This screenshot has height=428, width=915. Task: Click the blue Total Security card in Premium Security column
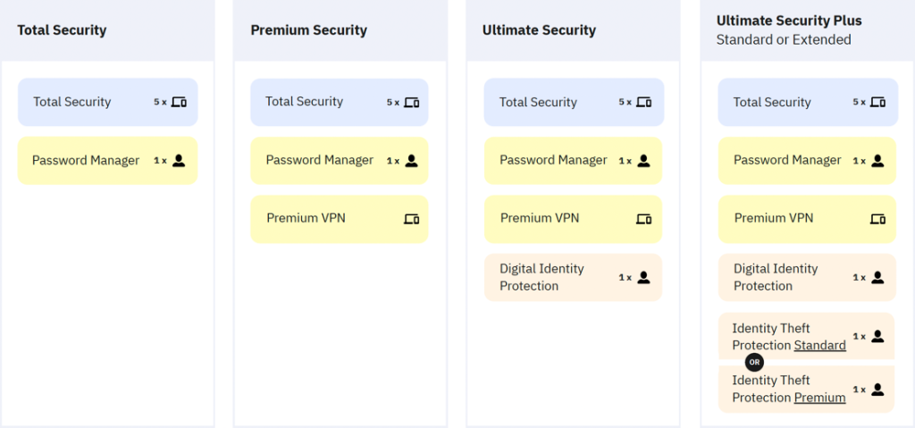click(x=340, y=102)
